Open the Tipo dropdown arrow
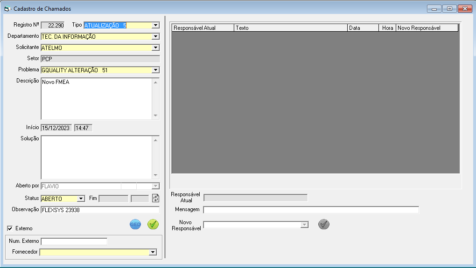Viewport: 476px width, 268px height. coord(155,25)
